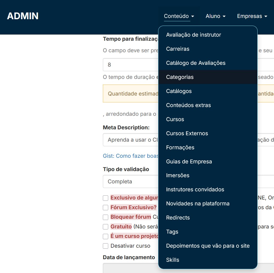Viewport: 274px width, 273px height.
Task: Select Cursos Externos
Action: click(207, 133)
